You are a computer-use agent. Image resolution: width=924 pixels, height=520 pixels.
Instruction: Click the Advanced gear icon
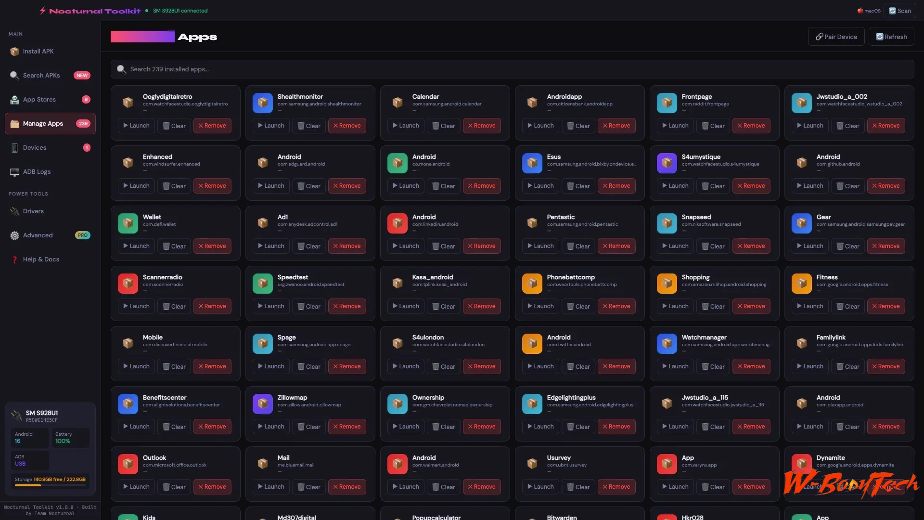point(14,235)
